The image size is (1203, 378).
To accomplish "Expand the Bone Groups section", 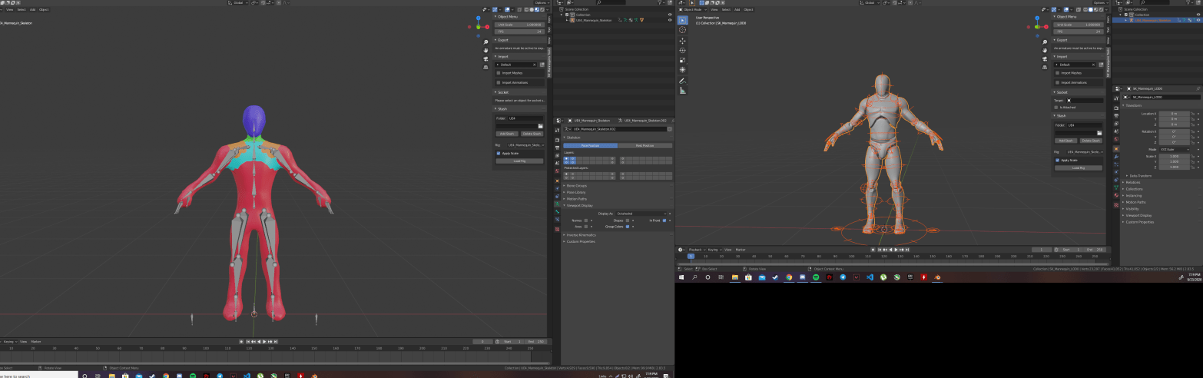I will [x=578, y=186].
